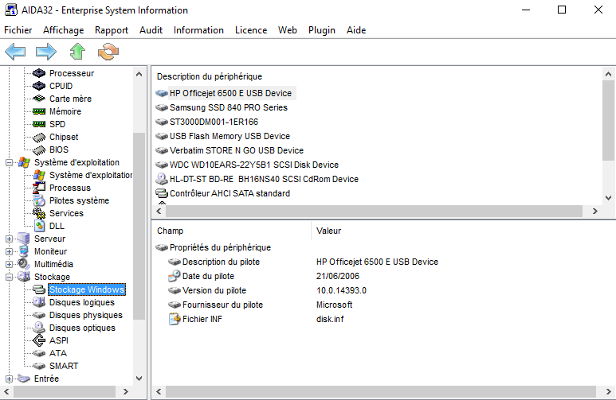Click the Date du pilote calendar icon
The width and height of the screenshot is (616, 400).
(175, 276)
